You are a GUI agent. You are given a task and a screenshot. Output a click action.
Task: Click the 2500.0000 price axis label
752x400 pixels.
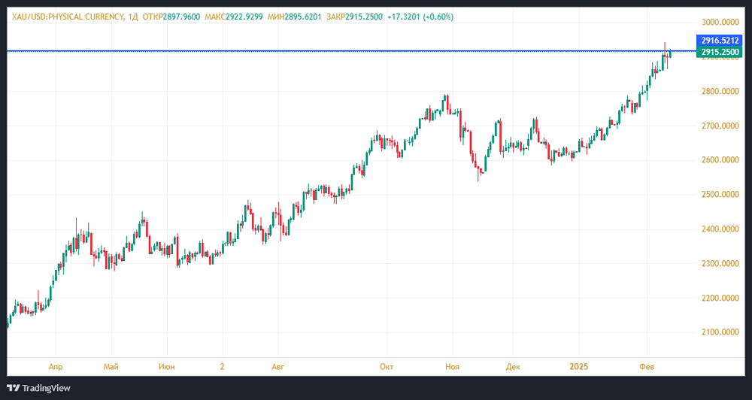click(x=720, y=195)
